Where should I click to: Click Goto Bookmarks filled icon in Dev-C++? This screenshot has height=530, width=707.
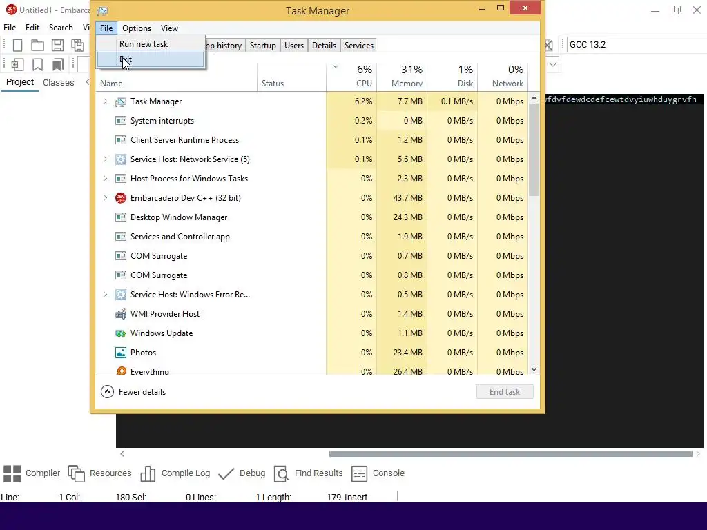tap(58, 64)
